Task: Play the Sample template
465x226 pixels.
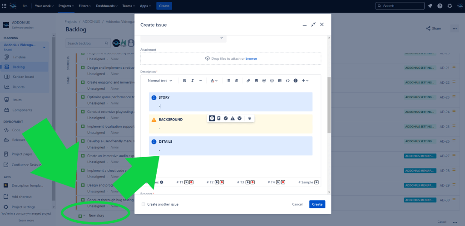Action: point(317,182)
